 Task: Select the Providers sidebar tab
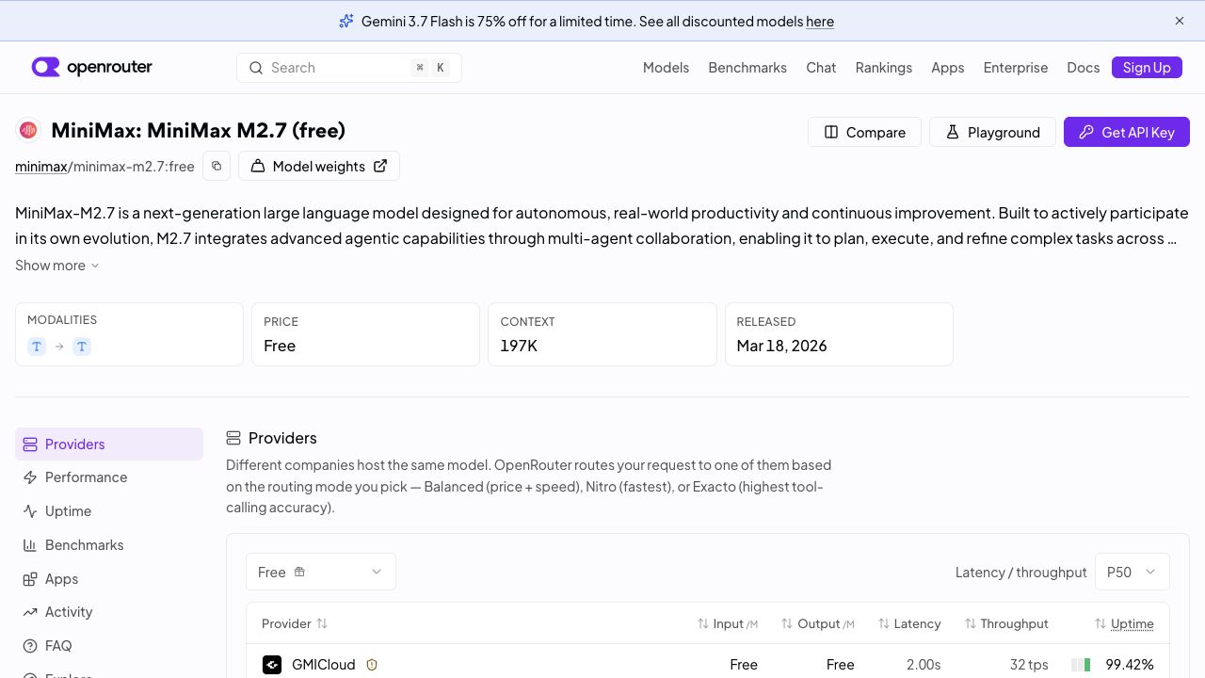[x=109, y=444]
